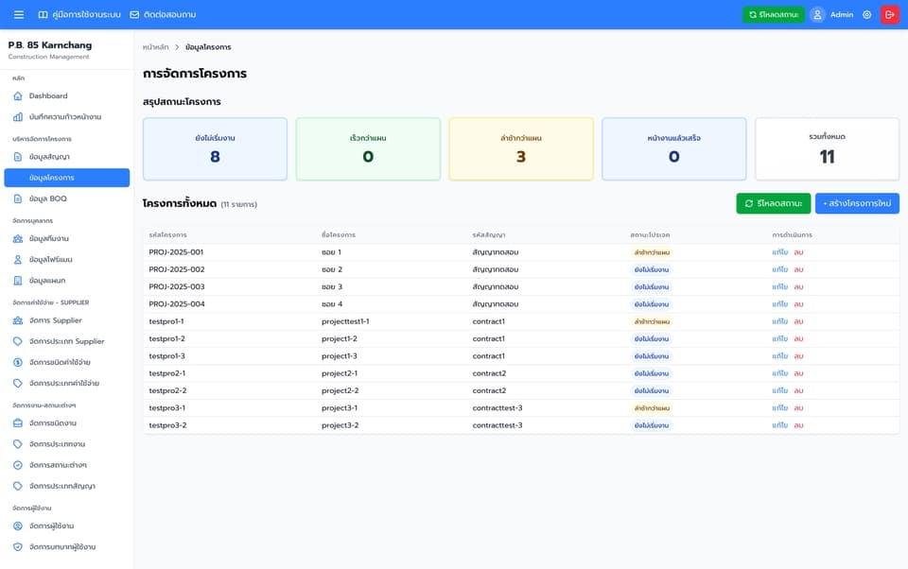The image size is (908, 569).
Task: Click the project code 'PROJ-2025-004'
Action: pos(177,304)
